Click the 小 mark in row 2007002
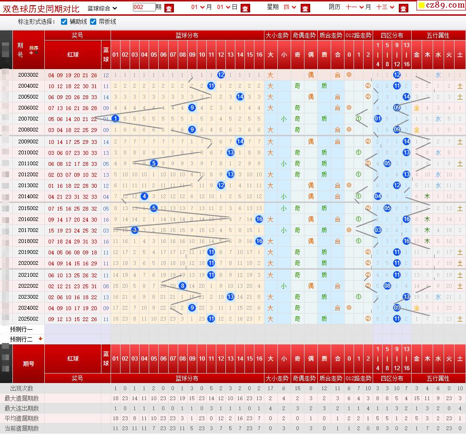 pos(284,119)
